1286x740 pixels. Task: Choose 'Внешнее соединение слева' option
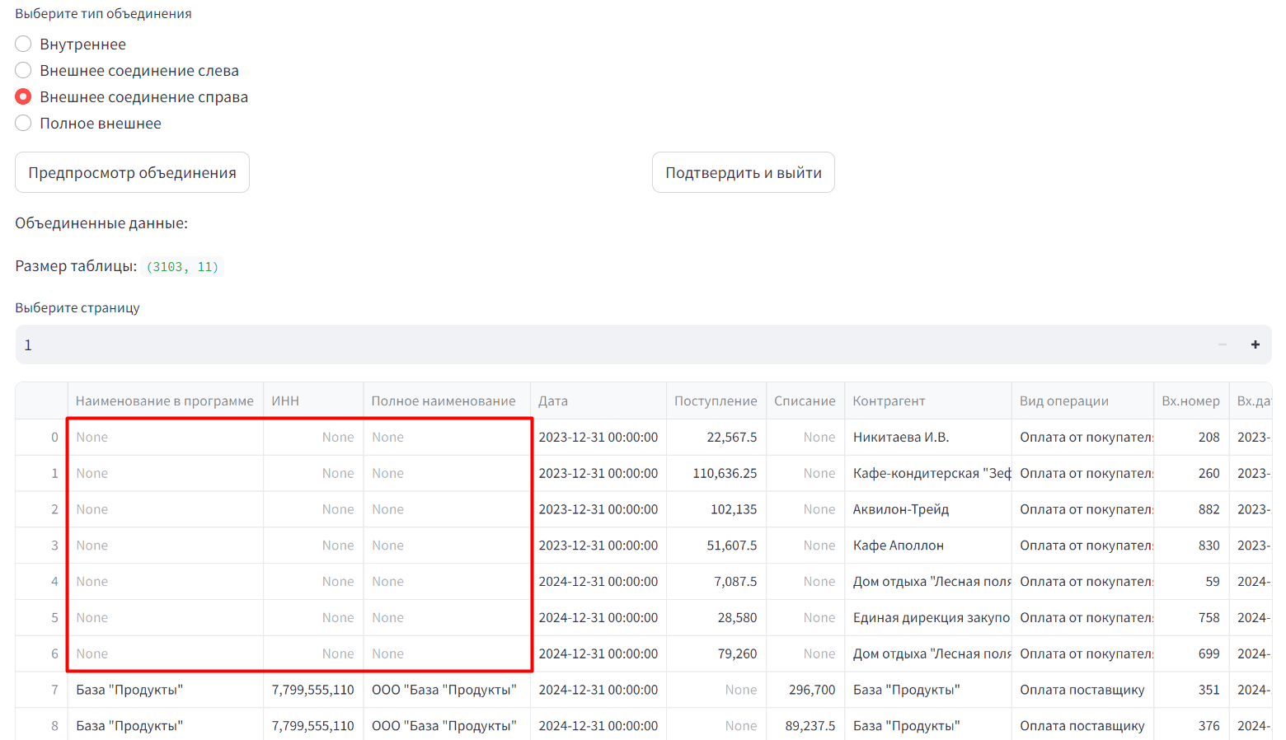coord(23,71)
